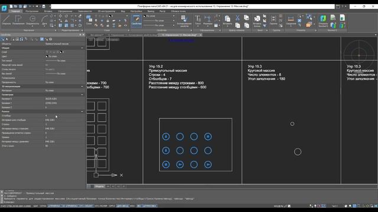
Task: Click МОДЕЛЬ space button in status bar
Action: point(278,206)
